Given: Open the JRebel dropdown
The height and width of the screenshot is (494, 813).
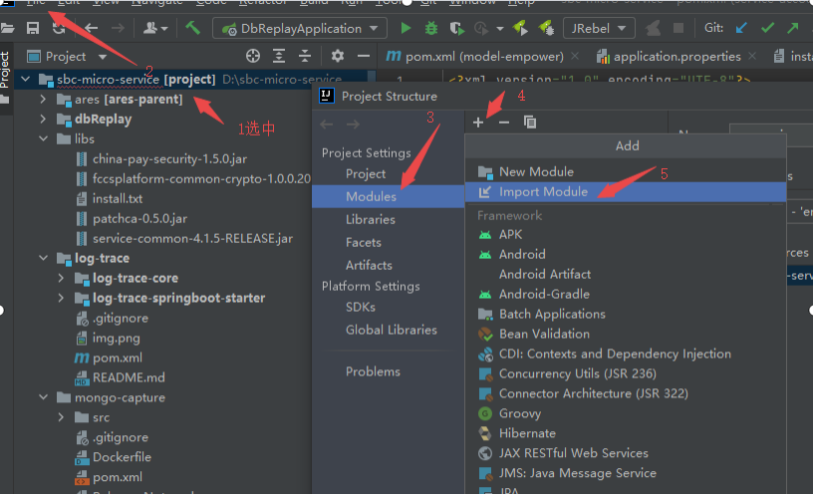Looking at the screenshot, I should click(x=599, y=28).
